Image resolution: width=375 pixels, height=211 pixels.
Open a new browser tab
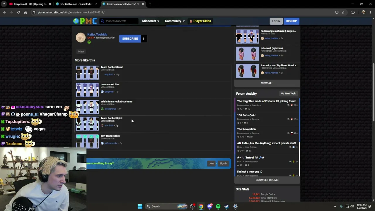(x=150, y=4)
